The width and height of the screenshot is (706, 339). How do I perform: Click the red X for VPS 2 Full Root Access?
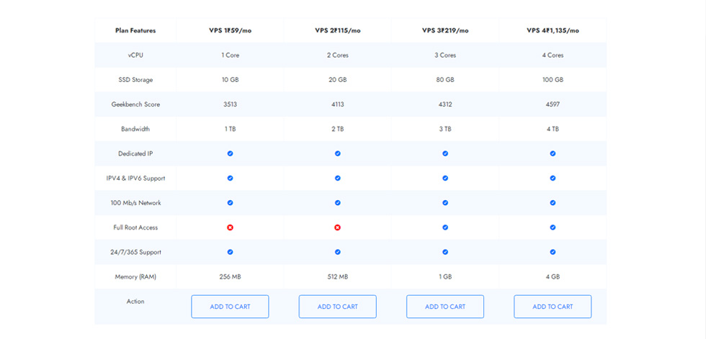coord(338,228)
